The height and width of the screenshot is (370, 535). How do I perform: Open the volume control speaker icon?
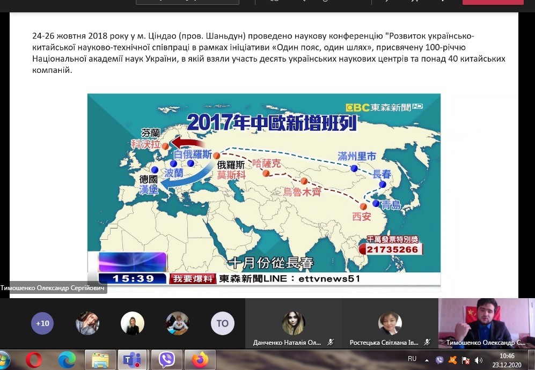(x=479, y=360)
